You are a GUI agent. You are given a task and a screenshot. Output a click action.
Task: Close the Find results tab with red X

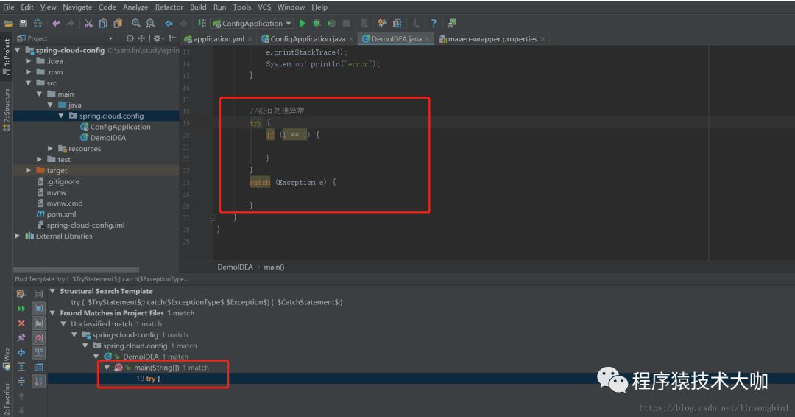point(21,323)
